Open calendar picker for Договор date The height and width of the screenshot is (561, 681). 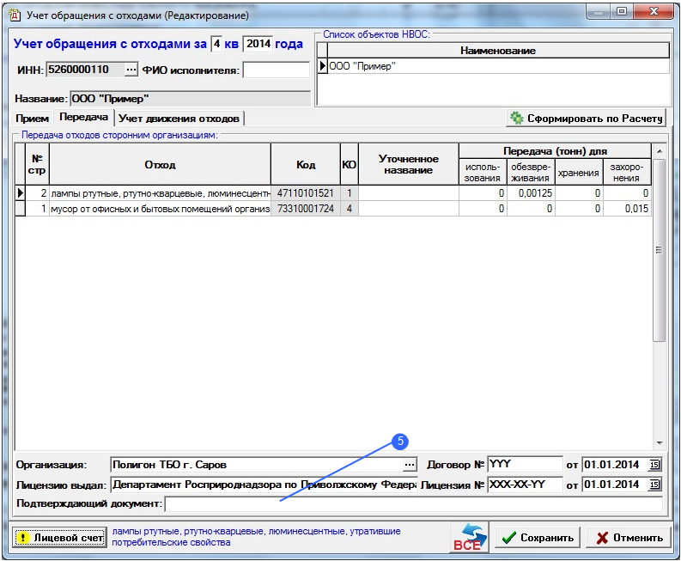click(655, 465)
